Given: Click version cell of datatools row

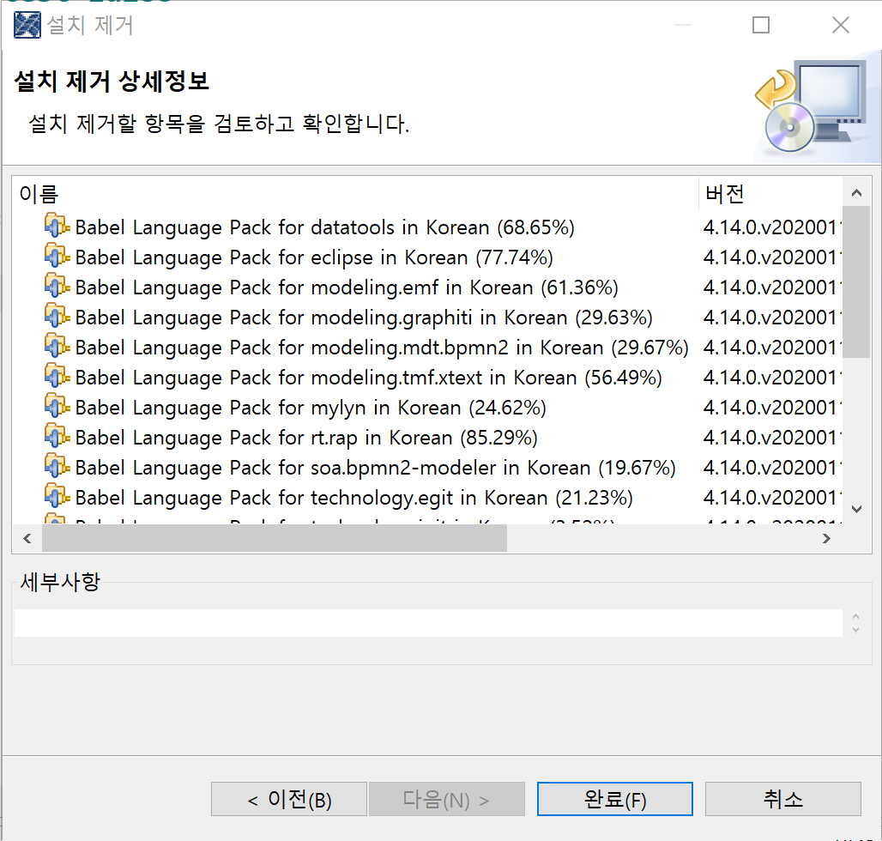Looking at the screenshot, I should pos(772,227).
